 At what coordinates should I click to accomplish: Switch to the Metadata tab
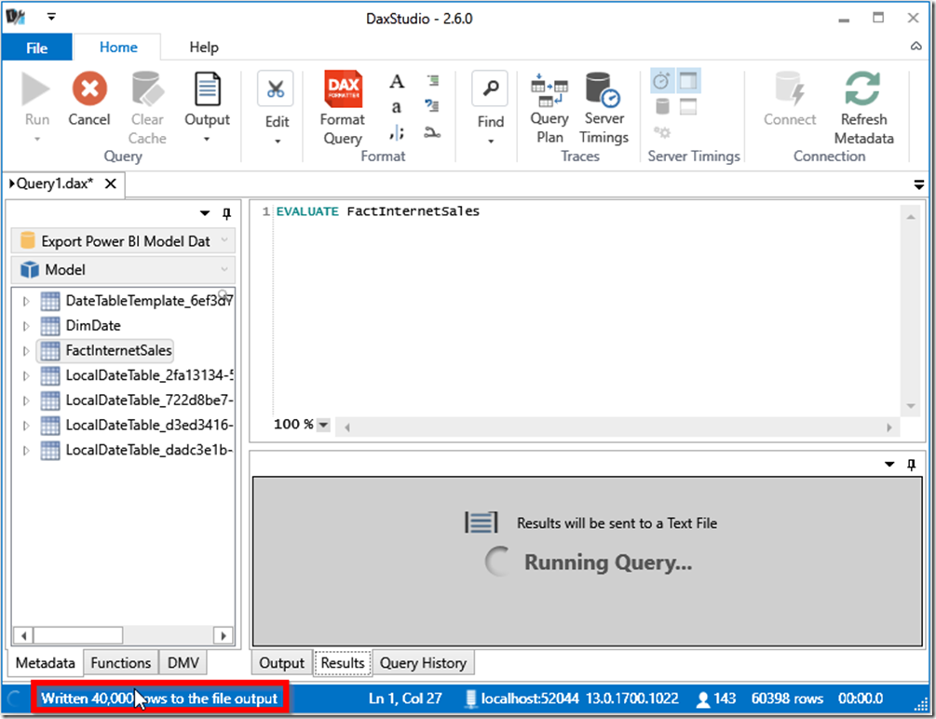46,663
